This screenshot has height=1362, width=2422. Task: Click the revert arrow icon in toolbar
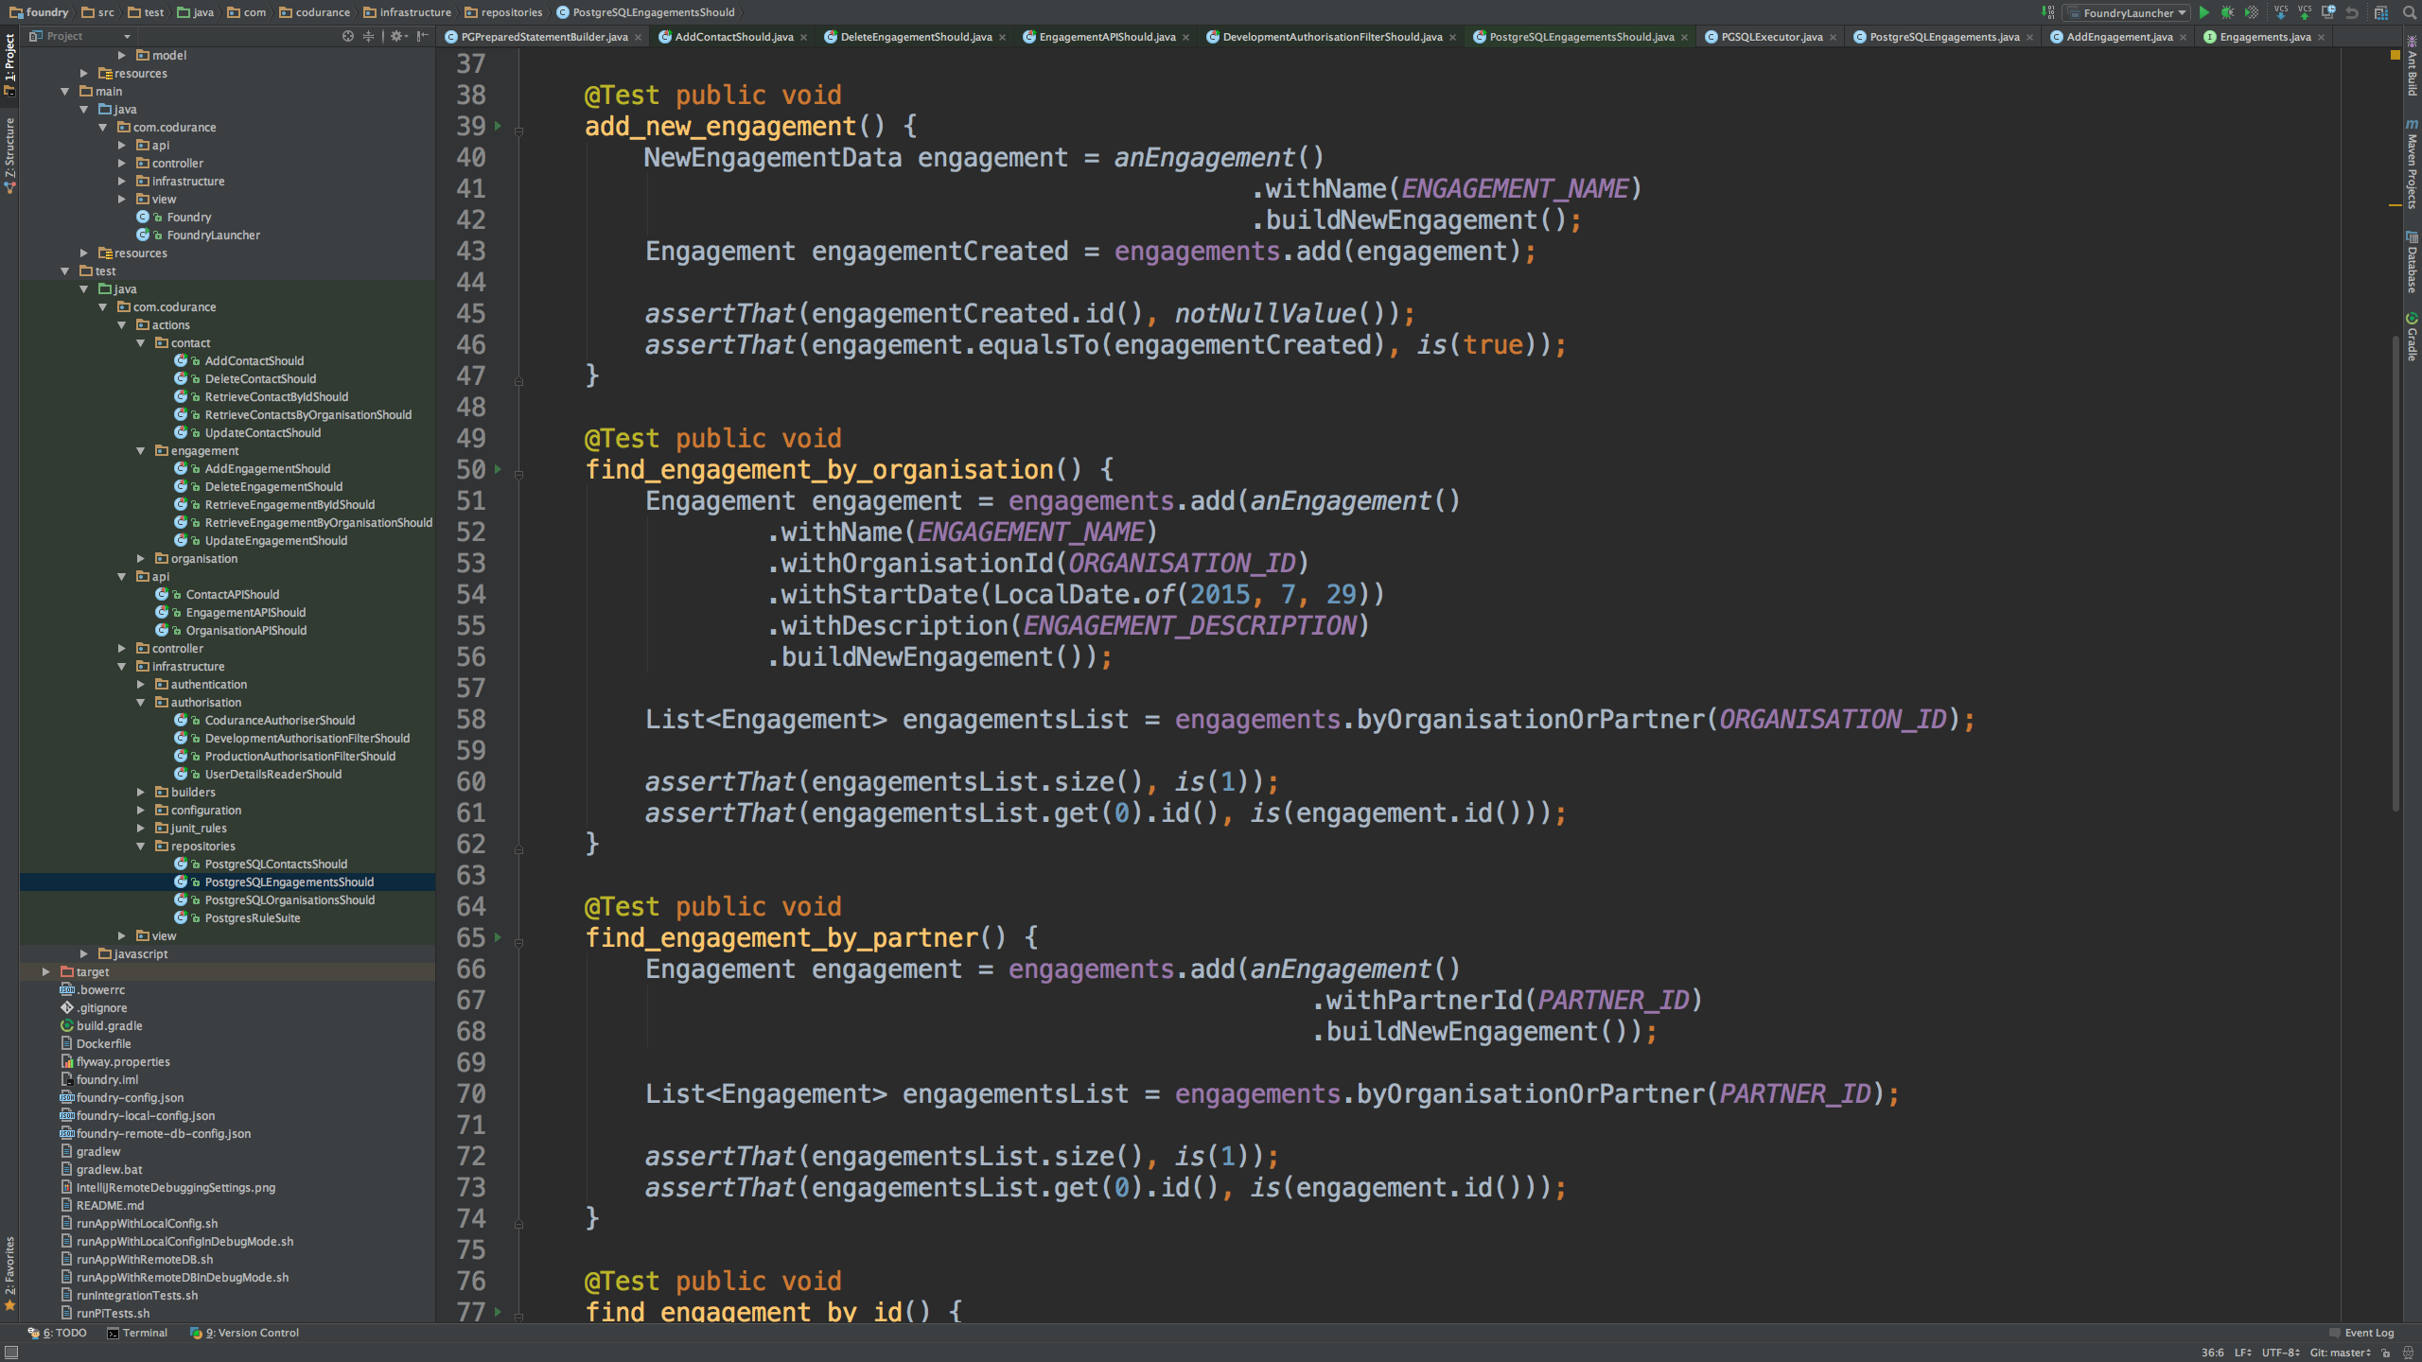point(2352,12)
